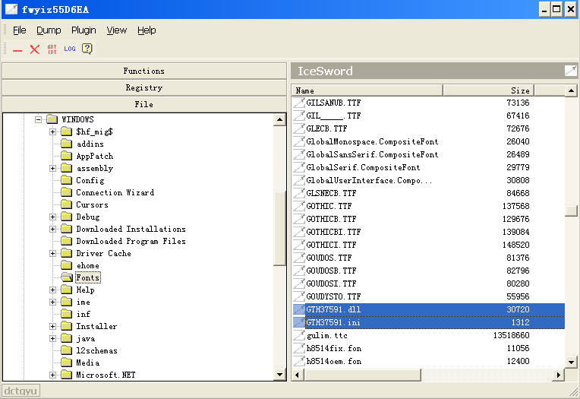
Task: Click the icon at IceSword header's right corner
Action: point(570,71)
